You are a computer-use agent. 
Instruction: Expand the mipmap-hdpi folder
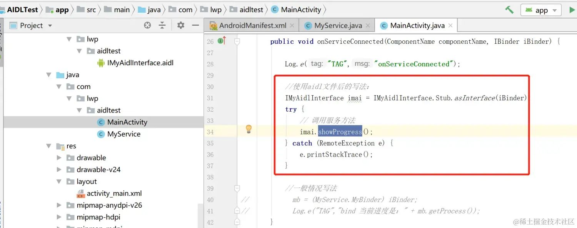59,217
